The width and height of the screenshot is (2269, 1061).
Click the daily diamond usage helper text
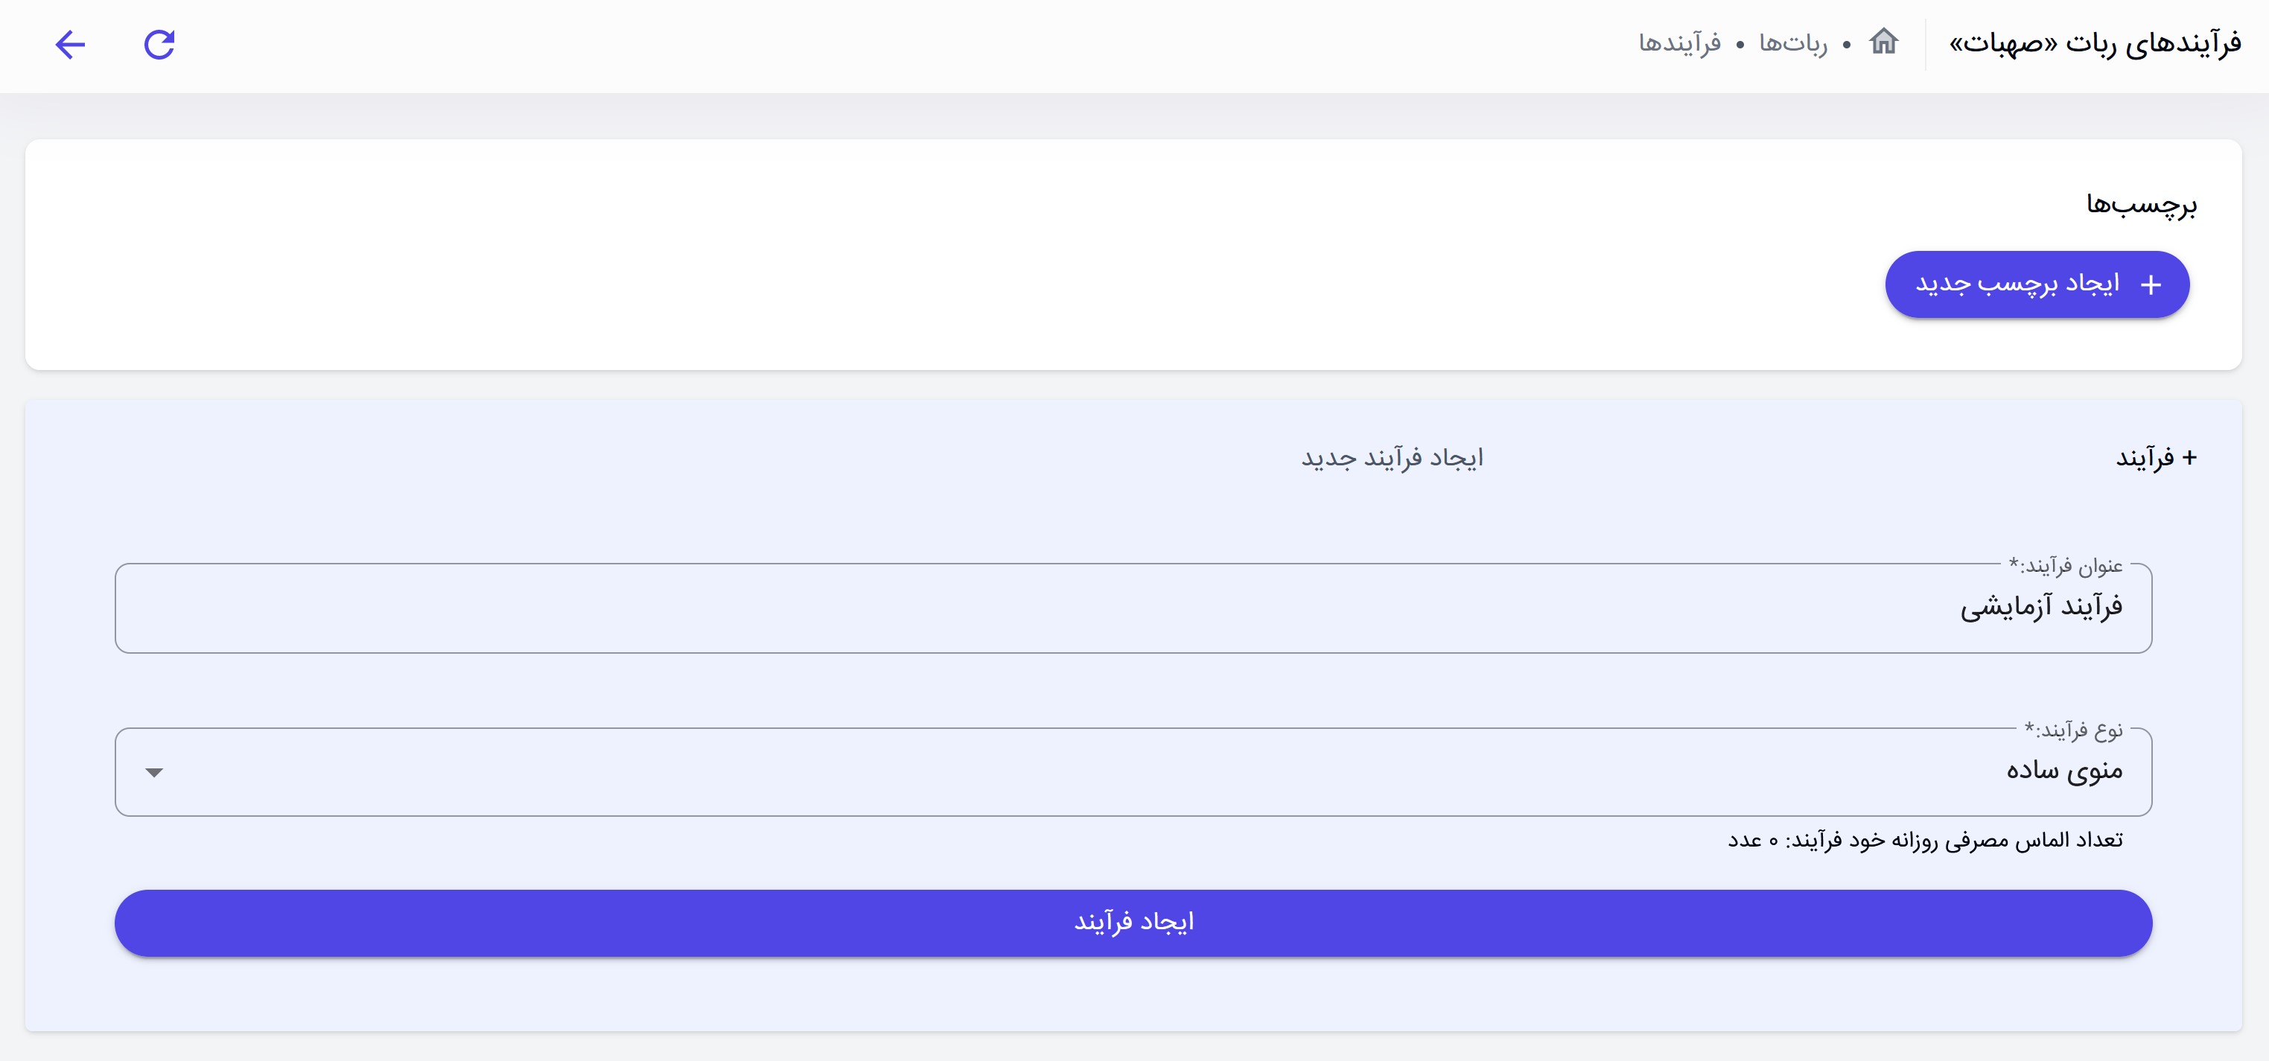(x=1925, y=840)
